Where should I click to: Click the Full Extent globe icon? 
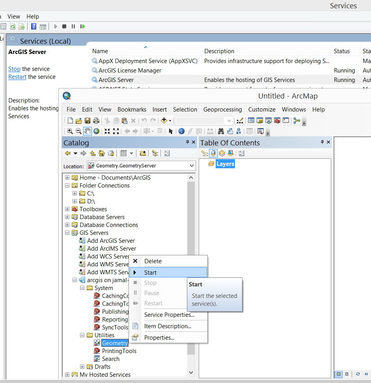pos(97,131)
